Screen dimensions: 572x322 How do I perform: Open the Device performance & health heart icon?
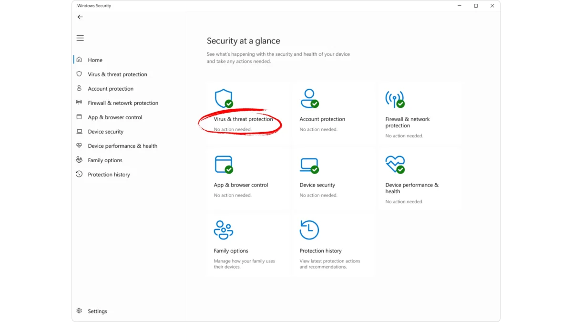click(395, 165)
